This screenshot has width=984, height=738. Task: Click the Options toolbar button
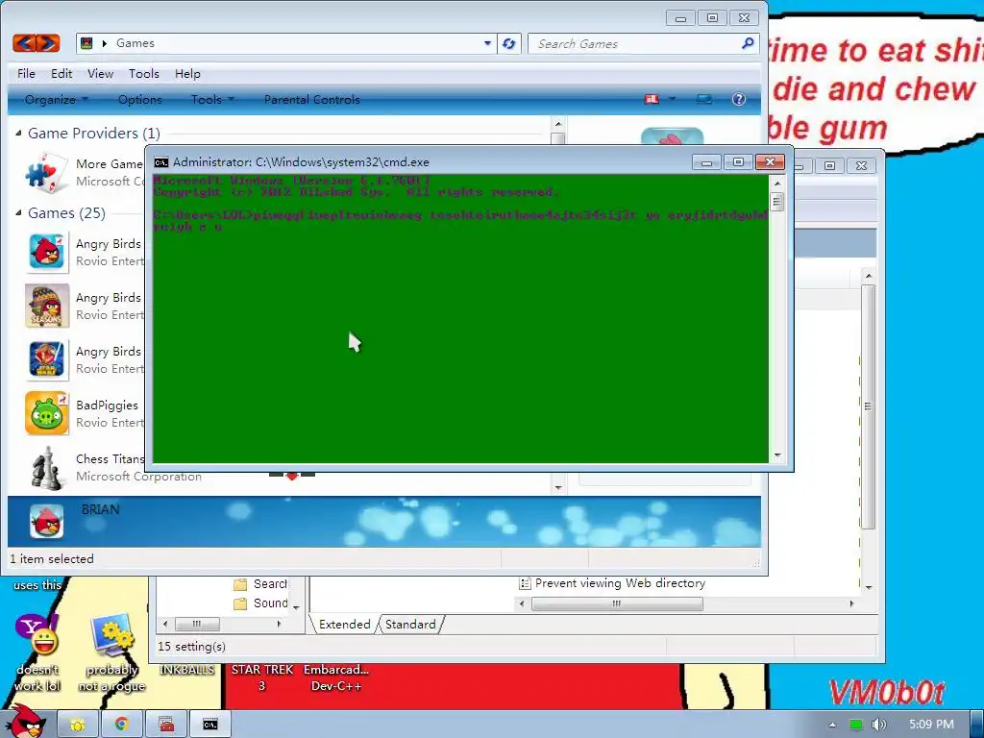[140, 99]
